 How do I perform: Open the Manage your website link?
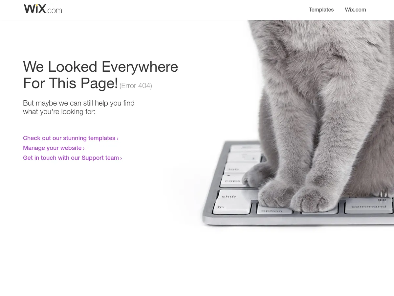(x=52, y=148)
